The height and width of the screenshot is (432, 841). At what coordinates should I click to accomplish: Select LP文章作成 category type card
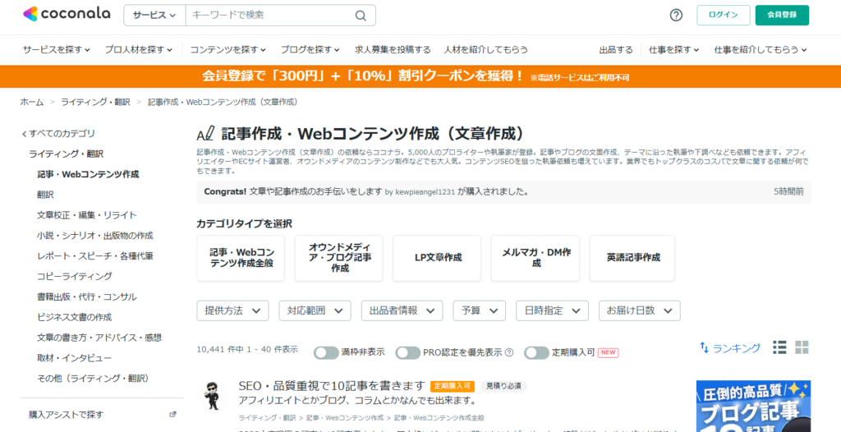tap(438, 258)
